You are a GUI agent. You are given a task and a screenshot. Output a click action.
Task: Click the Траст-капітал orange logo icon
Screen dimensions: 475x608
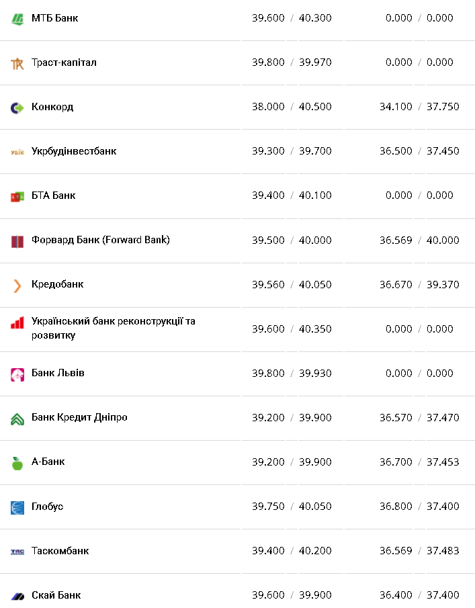pos(17,63)
